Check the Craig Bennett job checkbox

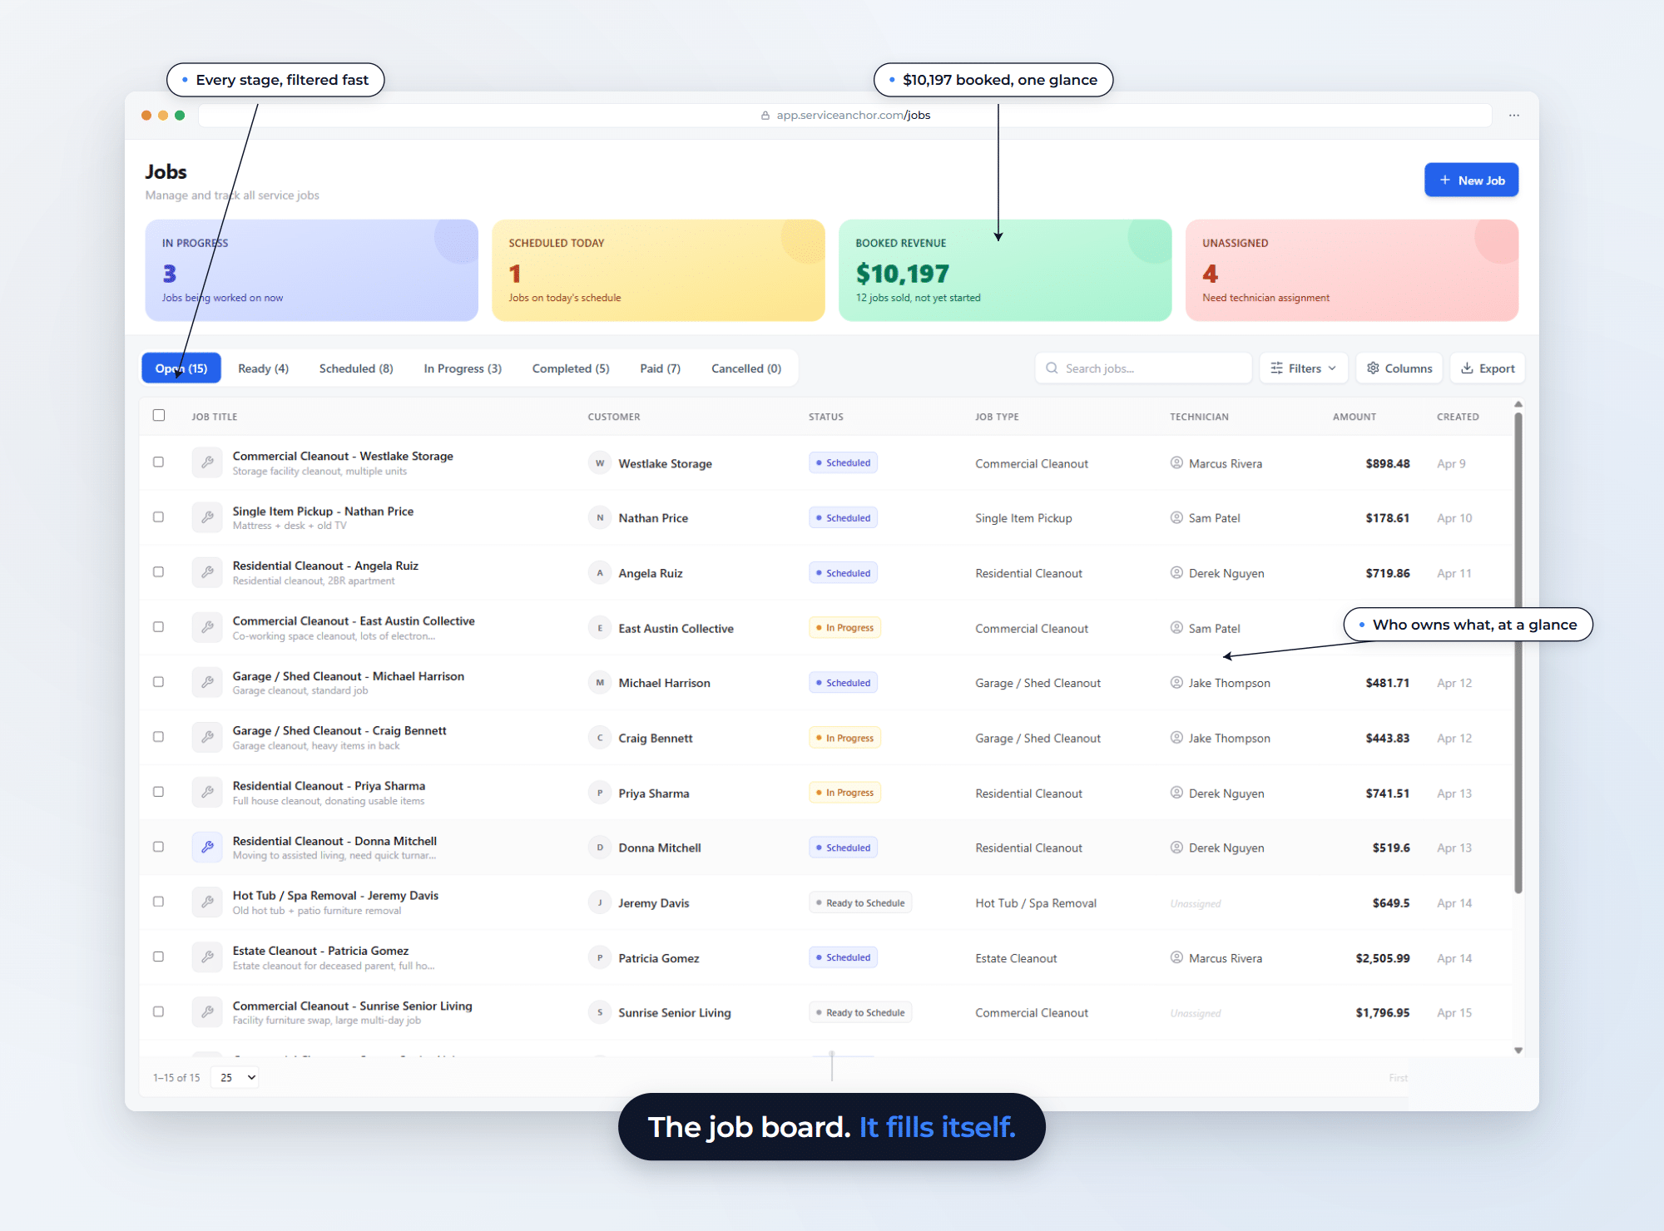click(158, 736)
